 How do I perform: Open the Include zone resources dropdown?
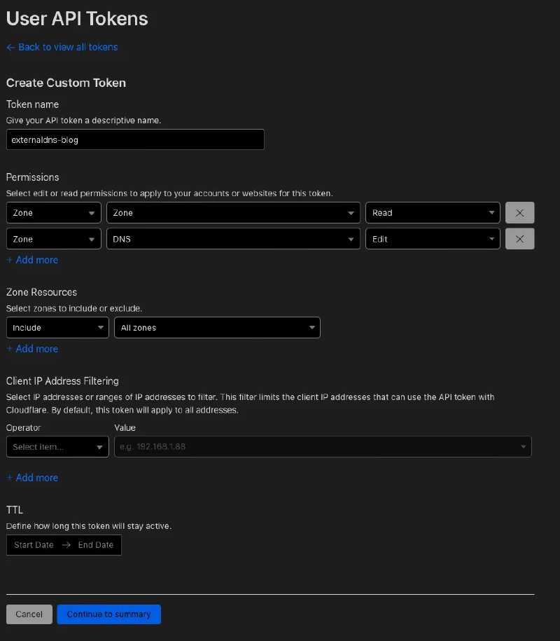point(57,327)
